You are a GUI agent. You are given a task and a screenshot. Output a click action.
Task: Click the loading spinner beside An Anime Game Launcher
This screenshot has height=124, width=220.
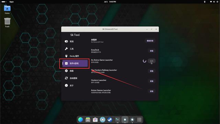click(x=144, y=61)
